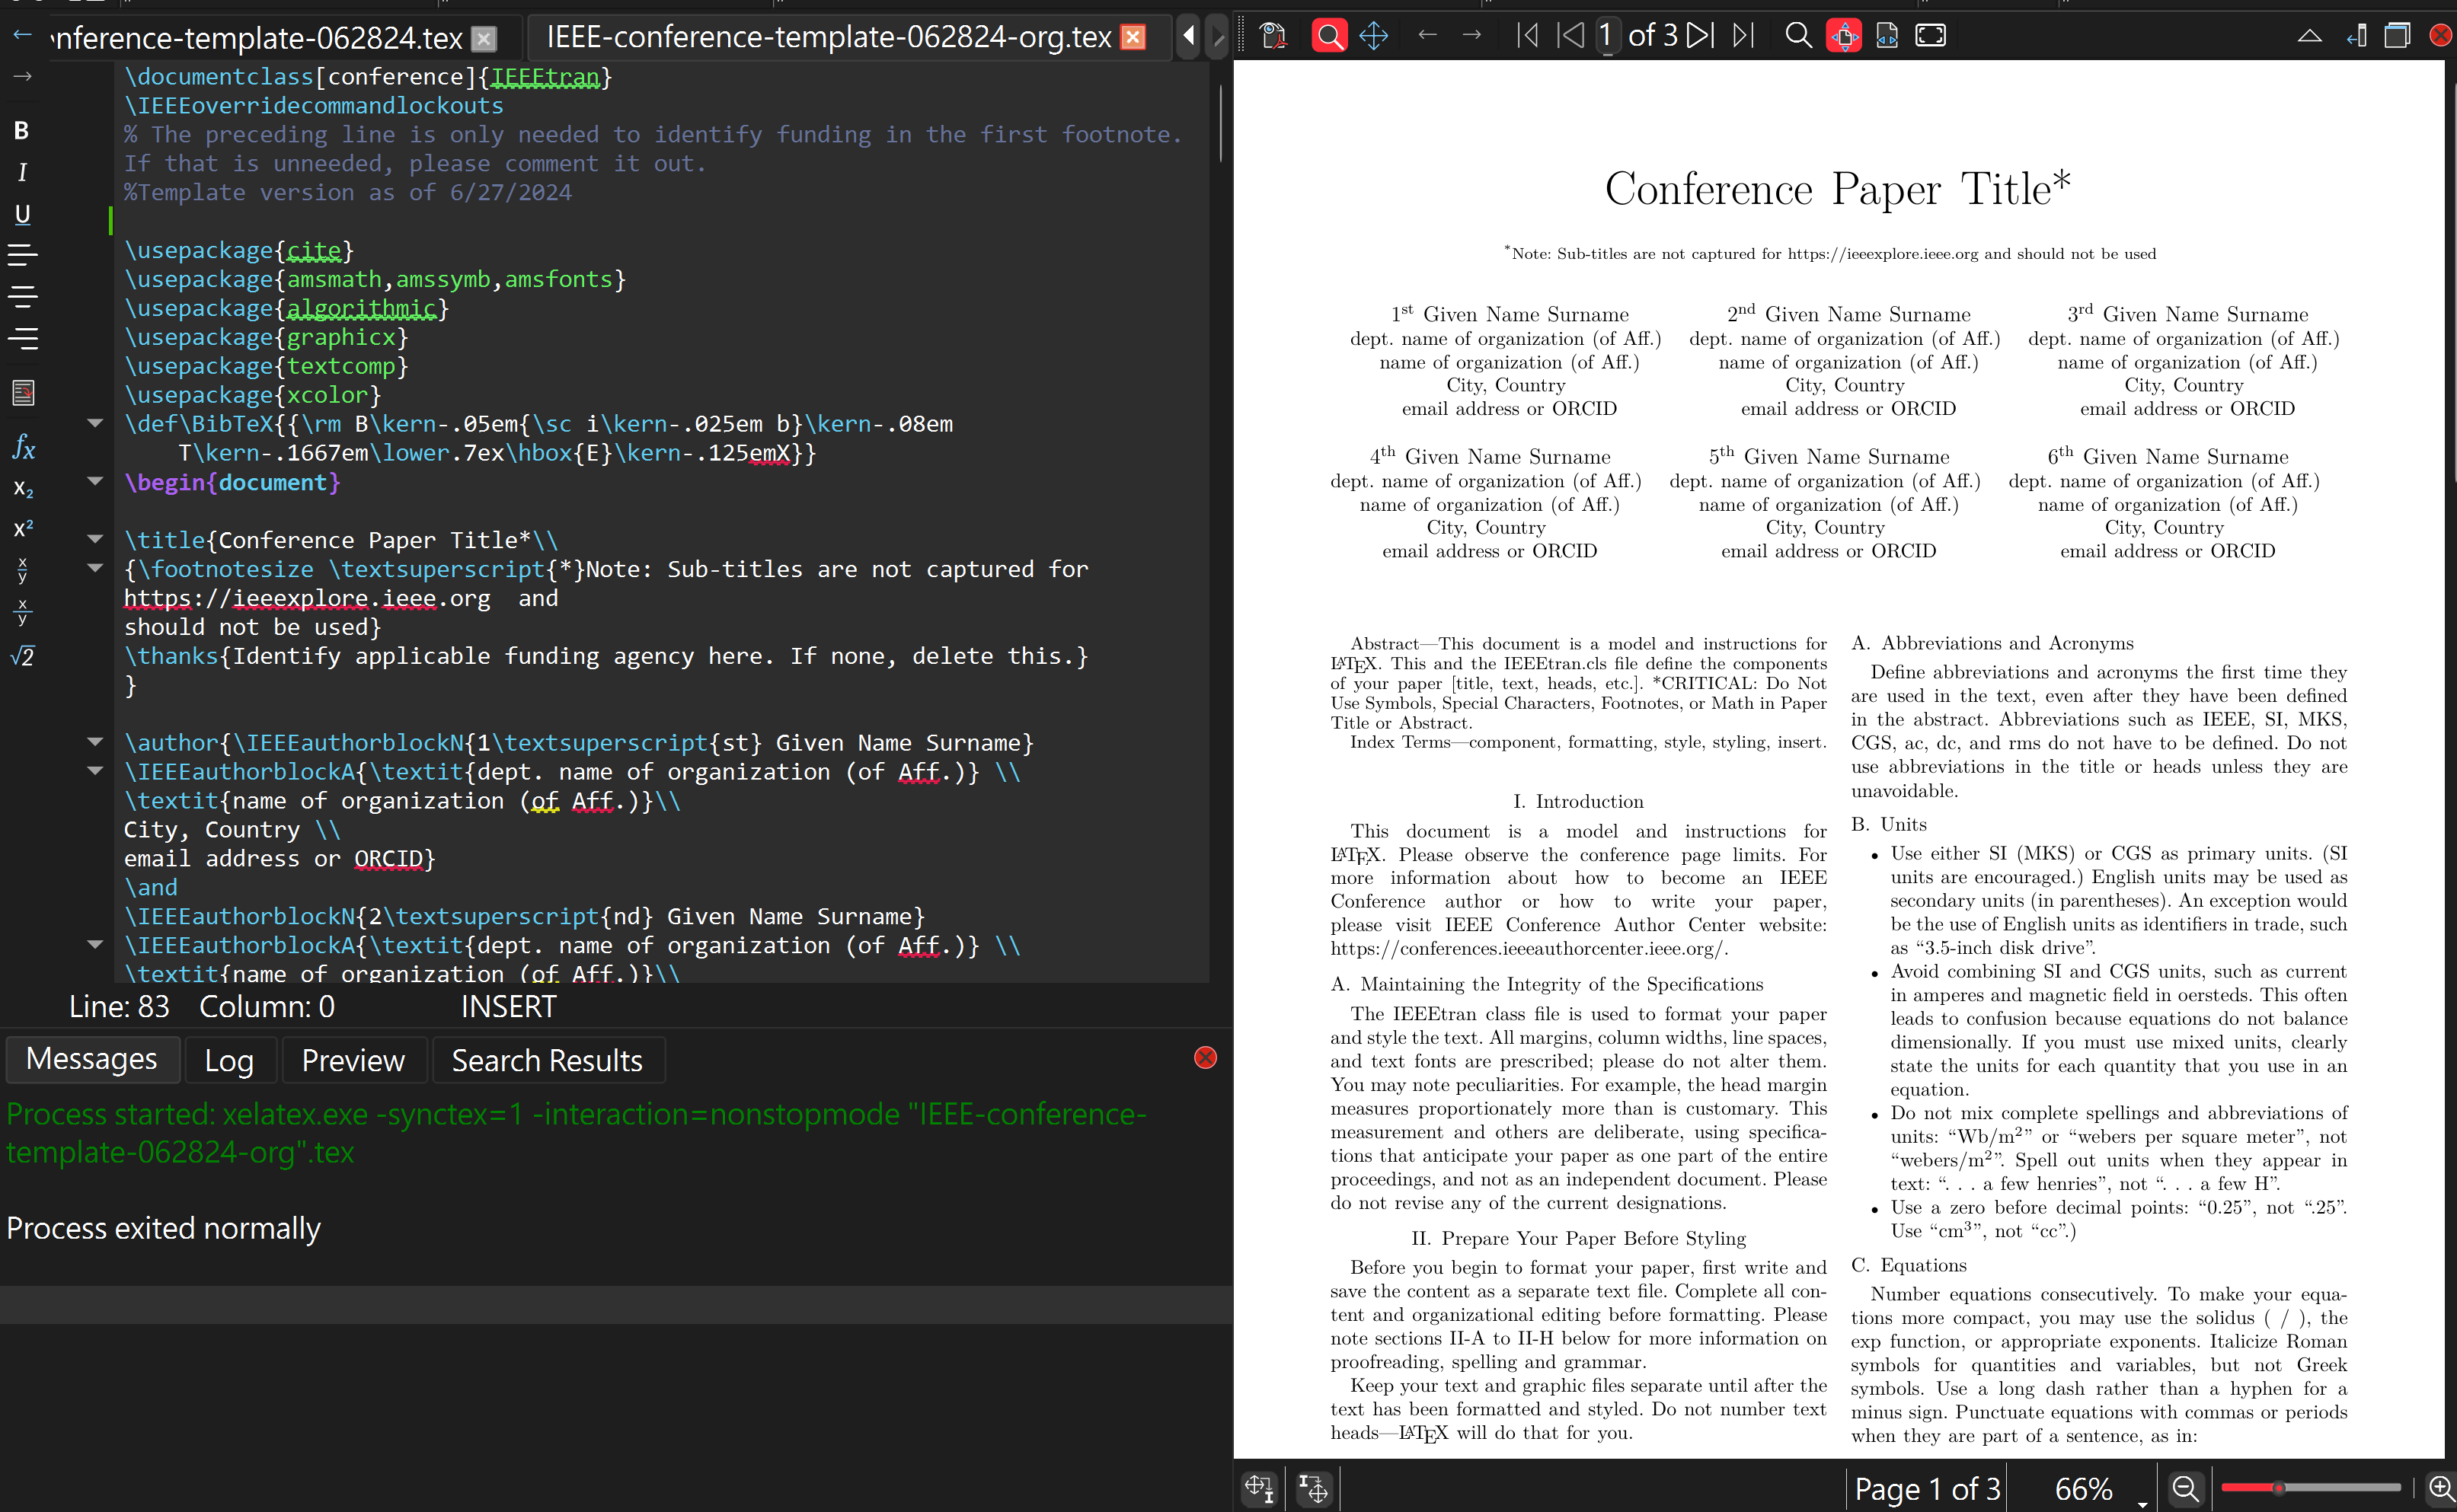Click the PDF zoom slider handle
Viewport: 2457px width, 1512px height.
[x=2278, y=1488]
